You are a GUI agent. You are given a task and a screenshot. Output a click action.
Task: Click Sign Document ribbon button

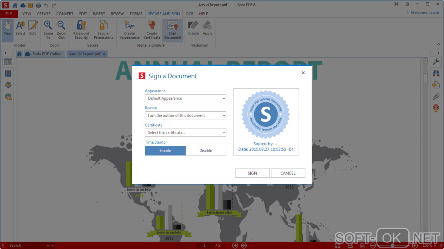coord(173,30)
